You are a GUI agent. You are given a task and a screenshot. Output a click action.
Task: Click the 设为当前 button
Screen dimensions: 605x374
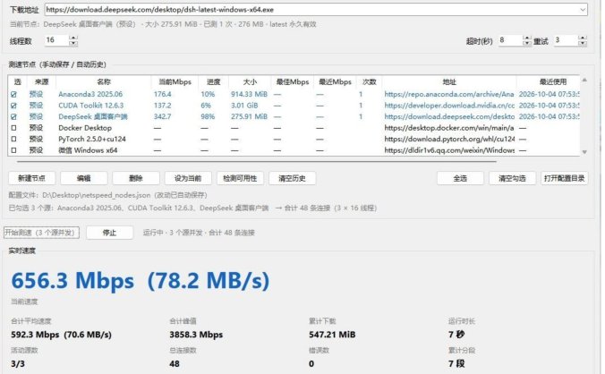point(188,178)
